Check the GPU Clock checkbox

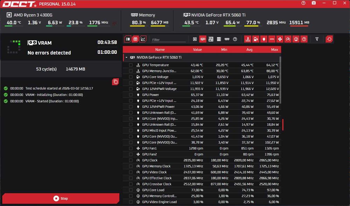click(x=131, y=160)
